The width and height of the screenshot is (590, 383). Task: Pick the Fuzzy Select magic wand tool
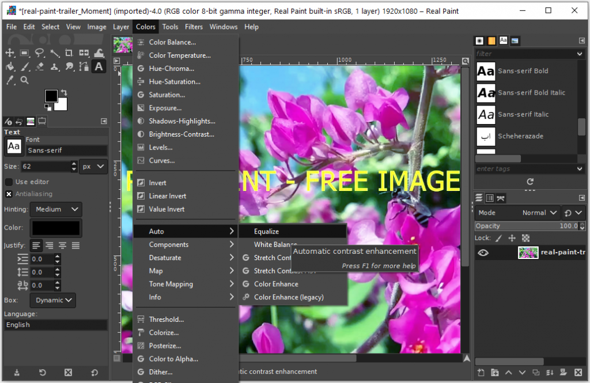tap(55, 53)
